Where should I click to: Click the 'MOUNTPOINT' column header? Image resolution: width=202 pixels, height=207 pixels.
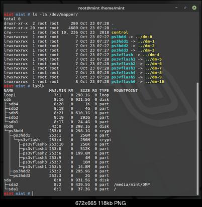126,91
